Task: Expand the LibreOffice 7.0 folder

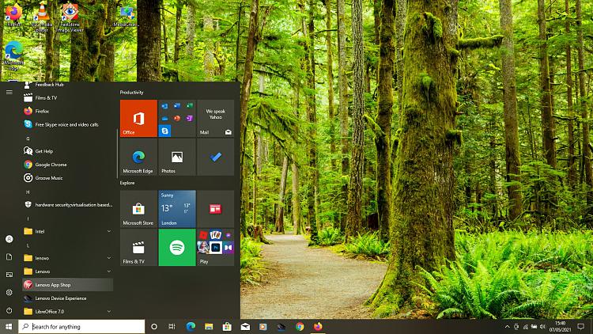Action: coord(68,312)
